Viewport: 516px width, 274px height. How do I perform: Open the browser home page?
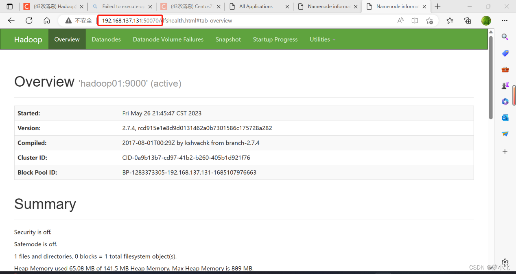pos(47,21)
